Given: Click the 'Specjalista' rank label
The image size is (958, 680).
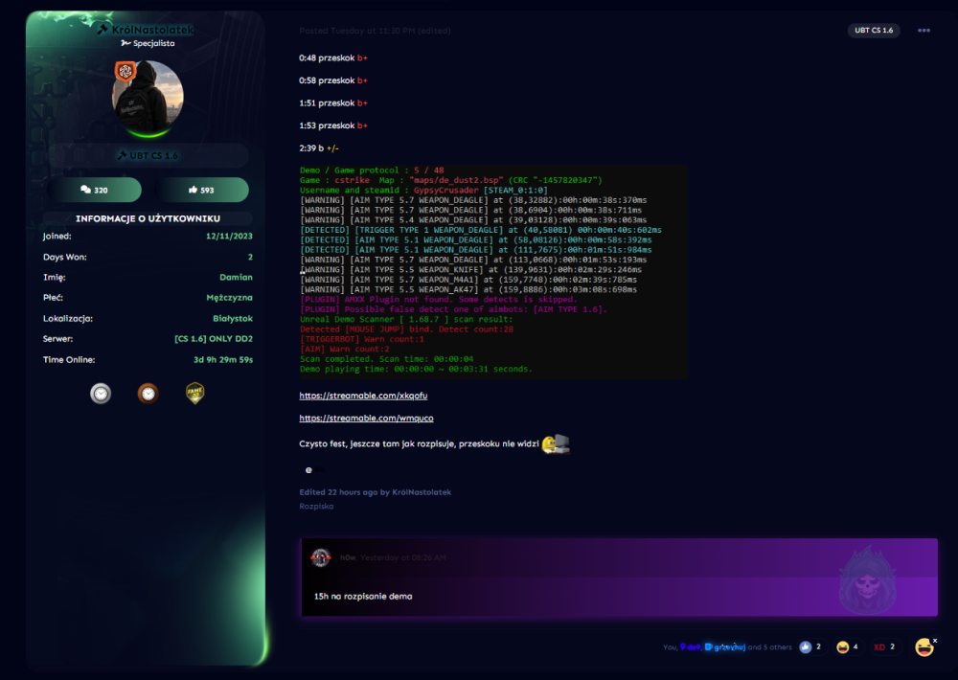Looking at the screenshot, I should (154, 43).
